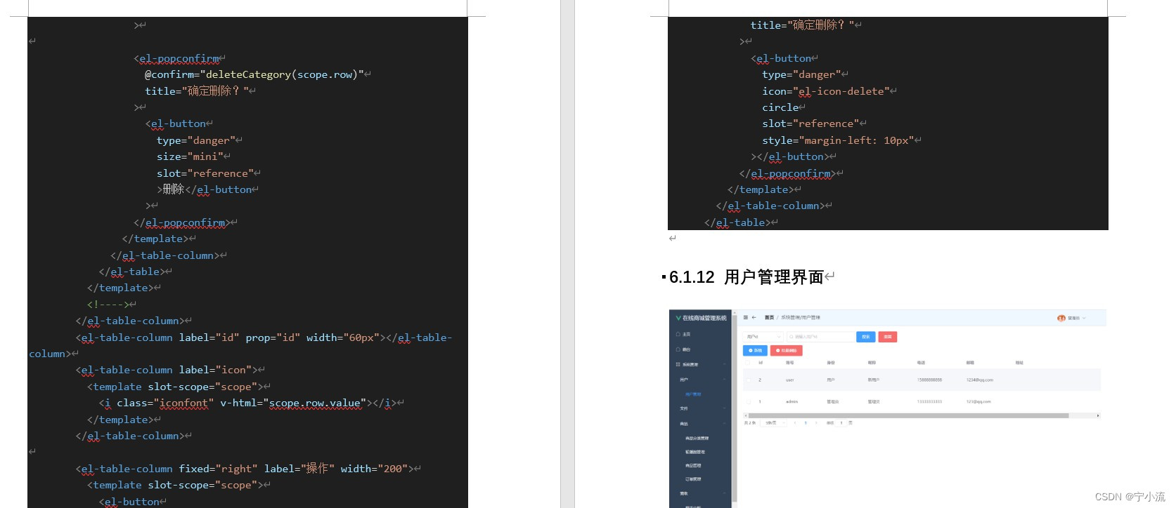Screen dimensions: 1176x508
Task: Click the 123@qq.com email cell
Action: click(978, 402)
